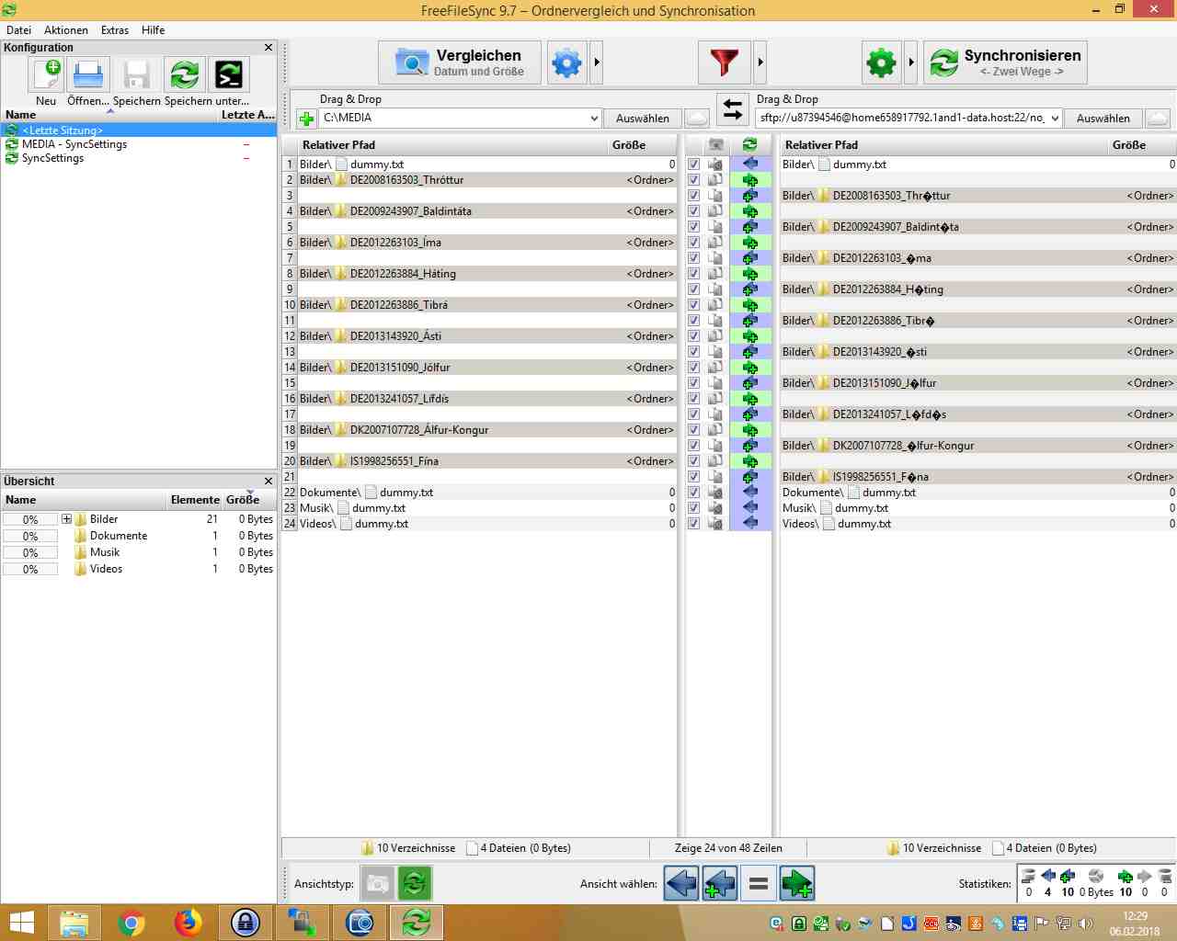Image resolution: width=1177 pixels, height=941 pixels.
Task: Toggle show right-create items view
Action: 797,884
